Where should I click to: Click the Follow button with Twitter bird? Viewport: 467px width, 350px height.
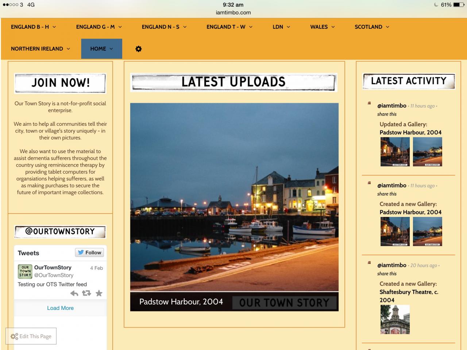[x=90, y=252]
